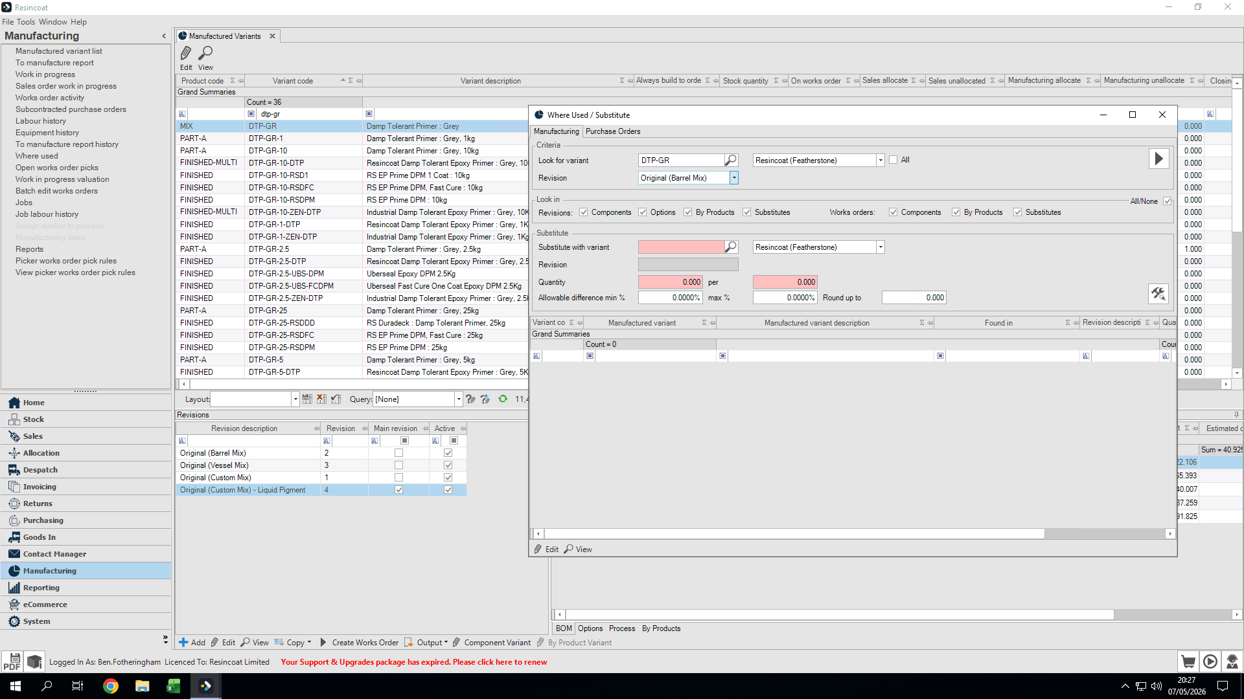
Task: Click the delete layout icon with red X
Action: (321, 399)
